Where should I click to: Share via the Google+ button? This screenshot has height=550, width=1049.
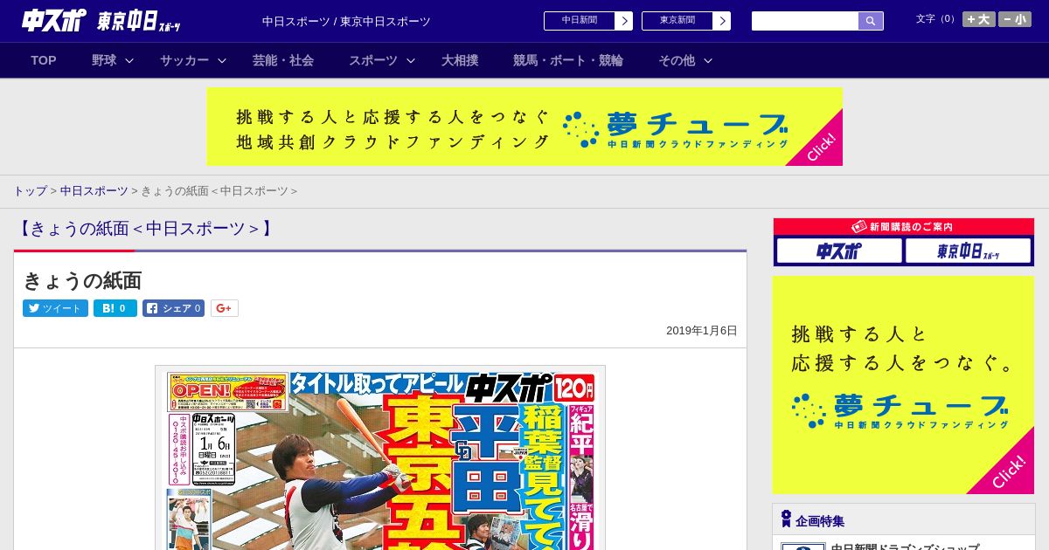(x=224, y=308)
